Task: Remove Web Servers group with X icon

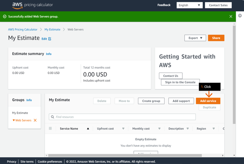Action: [35, 120]
